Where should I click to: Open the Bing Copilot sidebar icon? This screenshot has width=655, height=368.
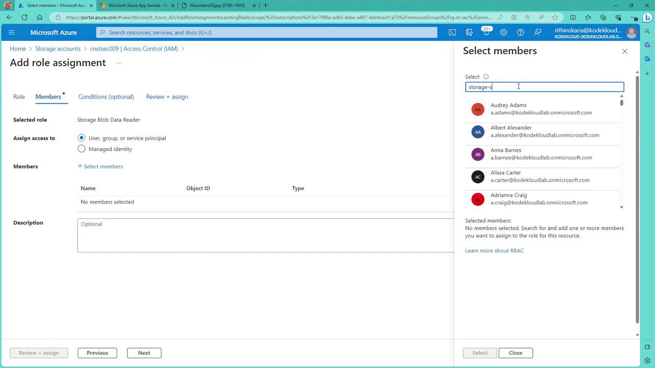point(647,17)
